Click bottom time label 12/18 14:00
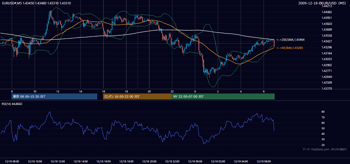 [x=81, y=162]
